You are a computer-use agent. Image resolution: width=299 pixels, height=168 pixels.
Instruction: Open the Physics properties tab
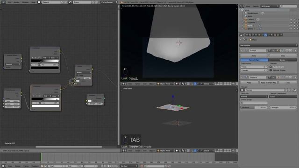point(281,35)
